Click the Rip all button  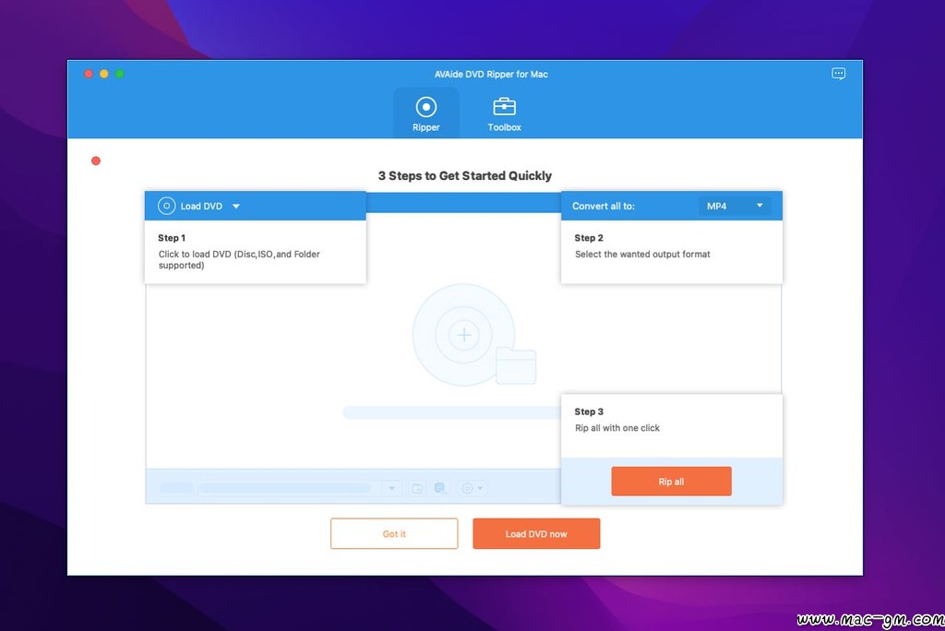(672, 482)
